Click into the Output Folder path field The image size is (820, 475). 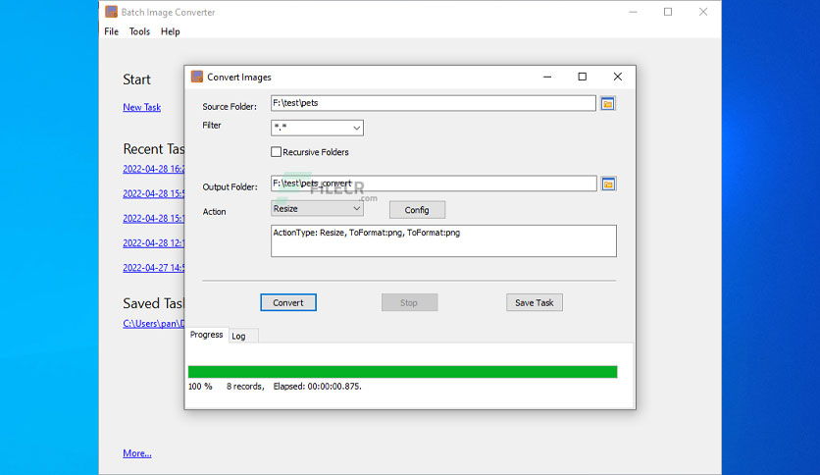pos(434,184)
